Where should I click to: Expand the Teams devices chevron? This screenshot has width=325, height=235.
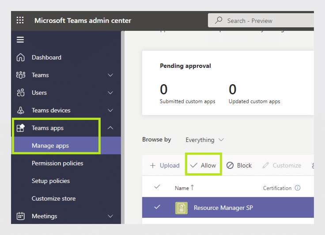(x=110, y=110)
